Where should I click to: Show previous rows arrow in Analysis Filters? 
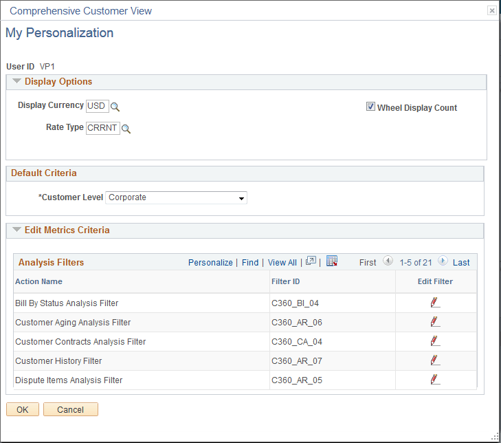[x=388, y=261]
